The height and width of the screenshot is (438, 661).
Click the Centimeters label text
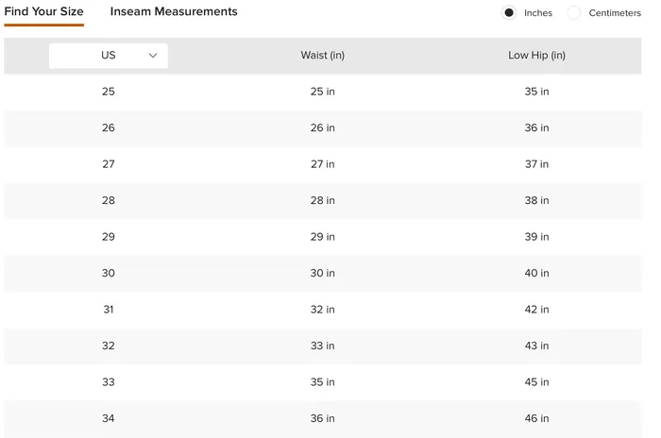(615, 13)
